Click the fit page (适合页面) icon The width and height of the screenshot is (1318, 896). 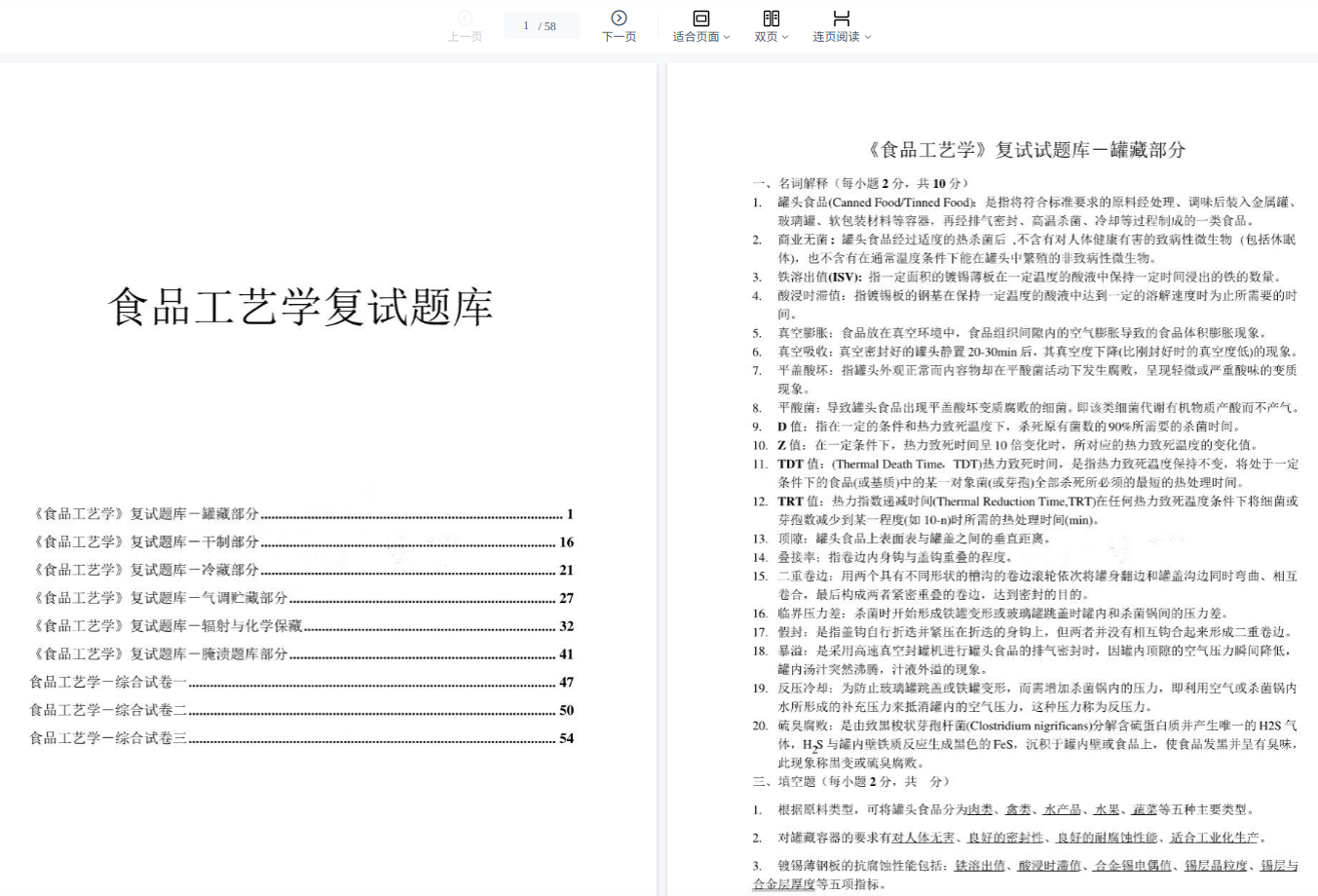click(x=700, y=19)
